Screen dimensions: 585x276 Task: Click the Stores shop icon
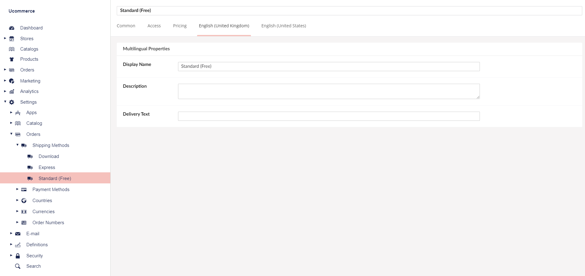click(12, 39)
